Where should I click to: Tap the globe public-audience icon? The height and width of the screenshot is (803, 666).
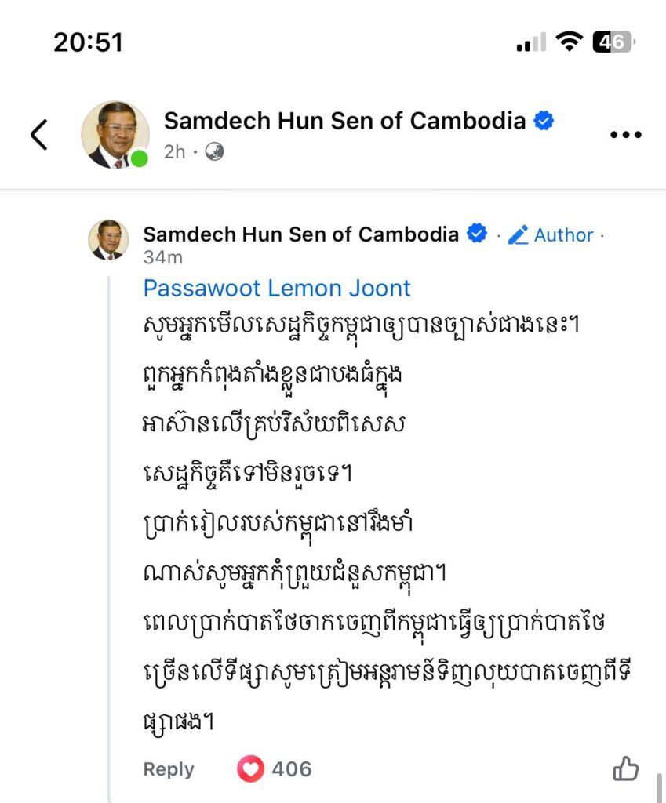pos(214,152)
